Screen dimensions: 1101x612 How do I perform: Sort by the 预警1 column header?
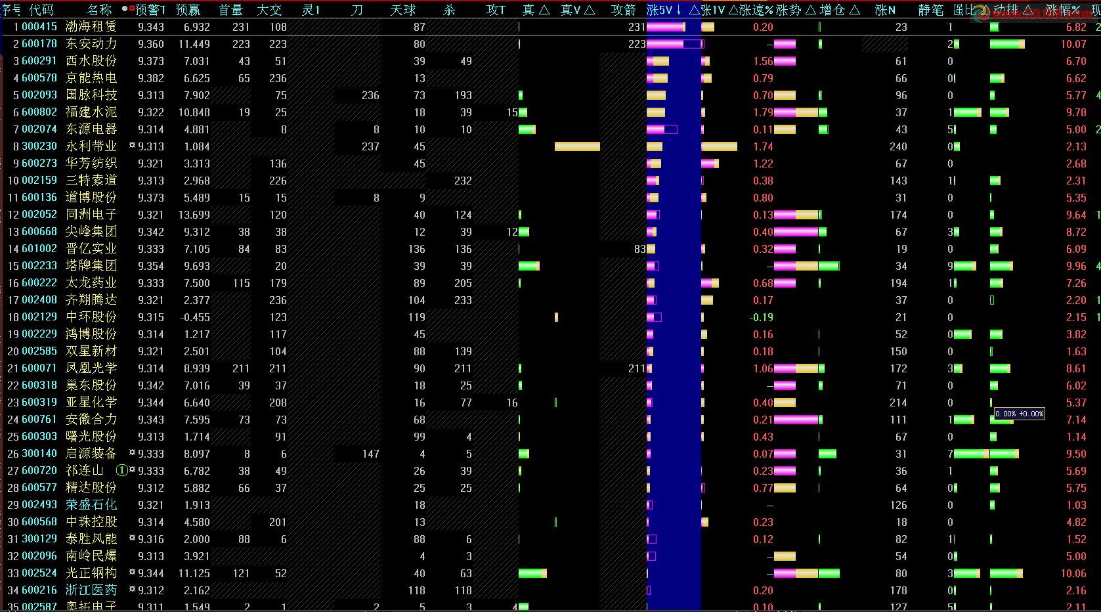point(150,10)
